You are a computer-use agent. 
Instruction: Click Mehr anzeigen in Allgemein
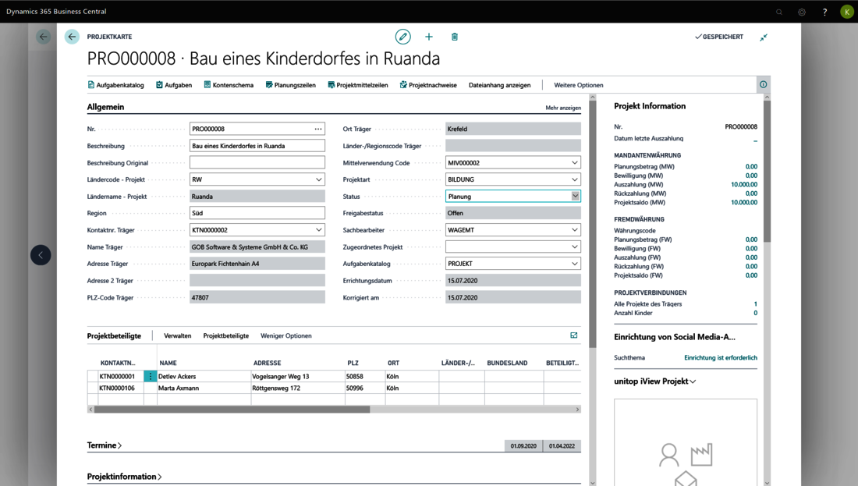563,108
